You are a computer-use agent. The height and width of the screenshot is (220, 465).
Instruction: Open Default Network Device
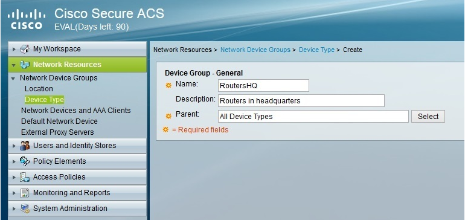tap(59, 121)
